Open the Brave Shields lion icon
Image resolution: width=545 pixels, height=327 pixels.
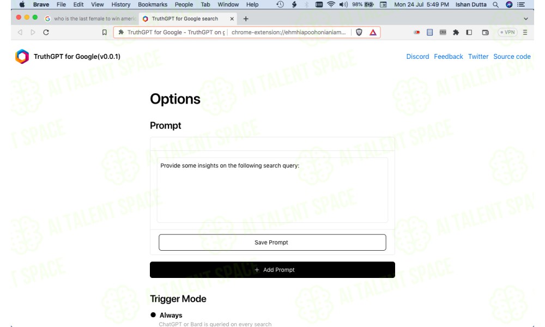tap(359, 32)
